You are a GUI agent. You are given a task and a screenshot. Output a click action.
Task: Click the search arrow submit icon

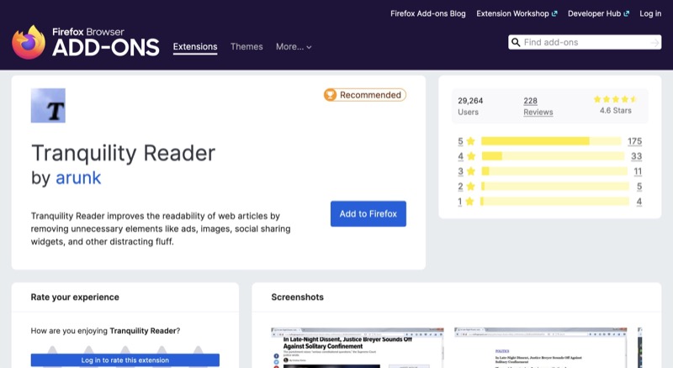[654, 42]
